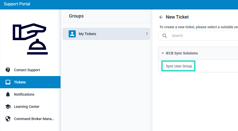This screenshot has height=131, width=238.
Task: Click the IECB Sync Solutions header label
Action: (182, 53)
